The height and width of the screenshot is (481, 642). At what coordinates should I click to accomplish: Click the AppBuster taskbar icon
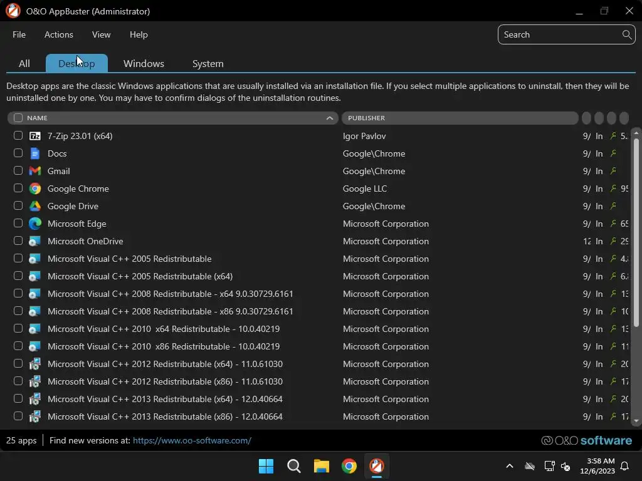[377, 466]
